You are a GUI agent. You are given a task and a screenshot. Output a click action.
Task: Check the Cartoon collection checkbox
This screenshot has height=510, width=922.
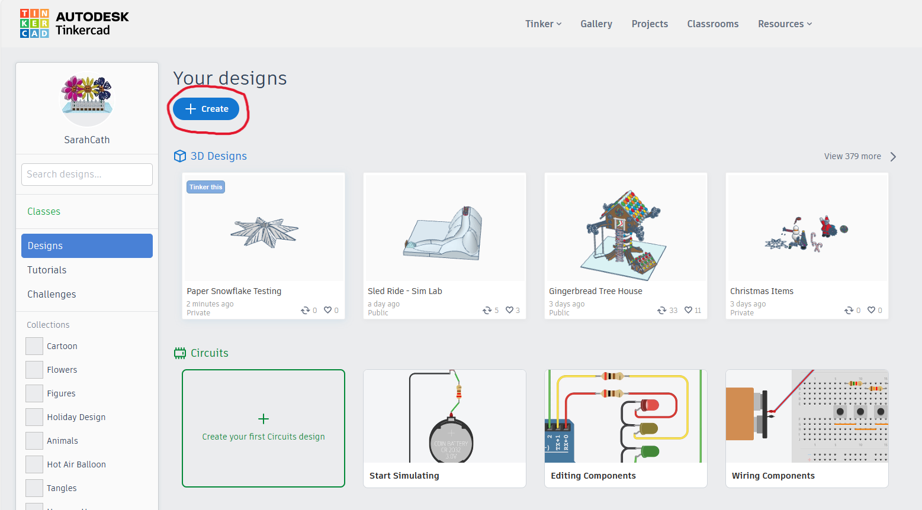(33, 346)
